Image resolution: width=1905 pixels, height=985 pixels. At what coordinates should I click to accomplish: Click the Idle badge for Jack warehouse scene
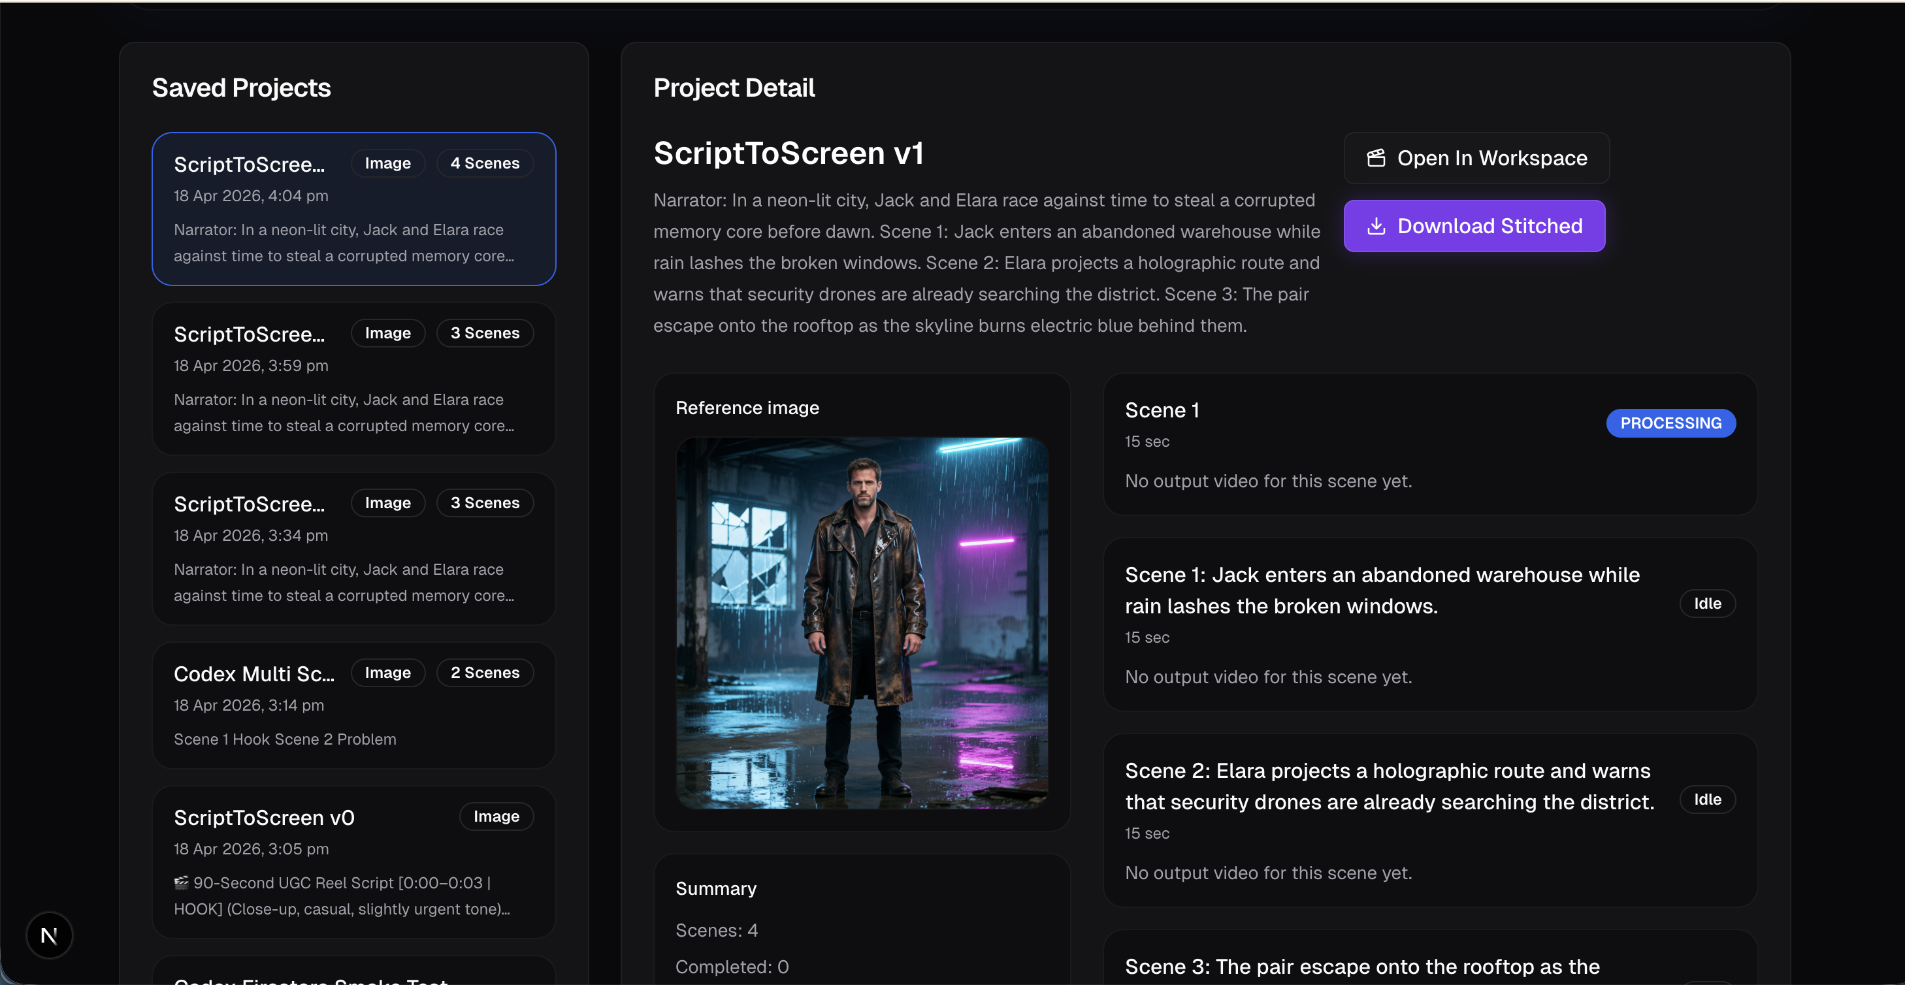1708,604
